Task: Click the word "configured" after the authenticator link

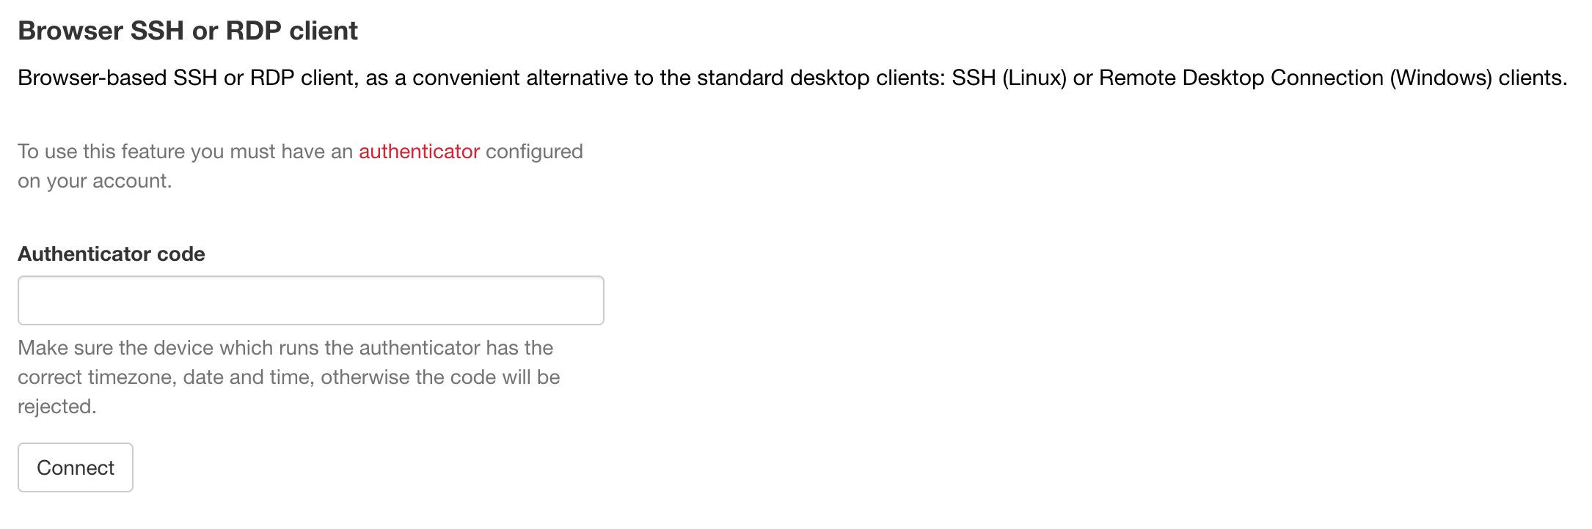Action: pyautogui.click(x=534, y=152)
